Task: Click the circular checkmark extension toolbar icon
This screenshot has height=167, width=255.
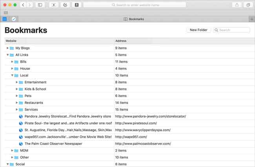Action: click(65, 5)
